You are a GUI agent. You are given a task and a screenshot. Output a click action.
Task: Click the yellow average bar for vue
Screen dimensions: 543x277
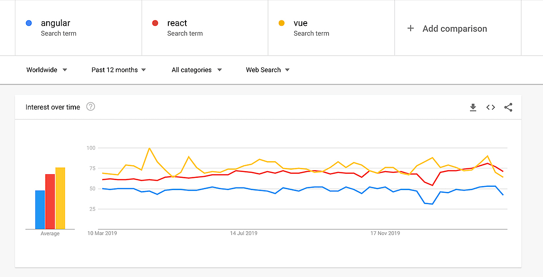coord(59,197)
